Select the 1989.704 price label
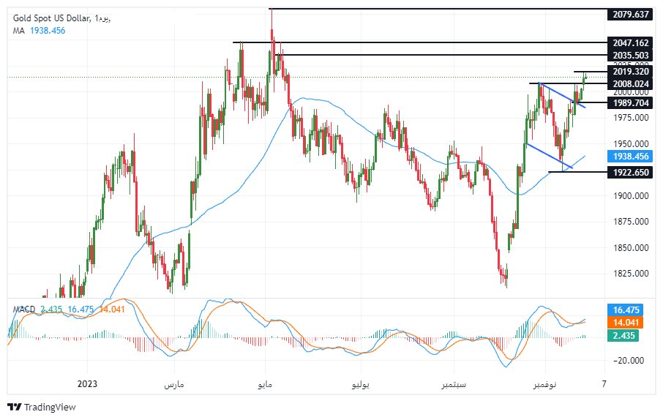Screen dimensions: 663x420 coord(631,102)
